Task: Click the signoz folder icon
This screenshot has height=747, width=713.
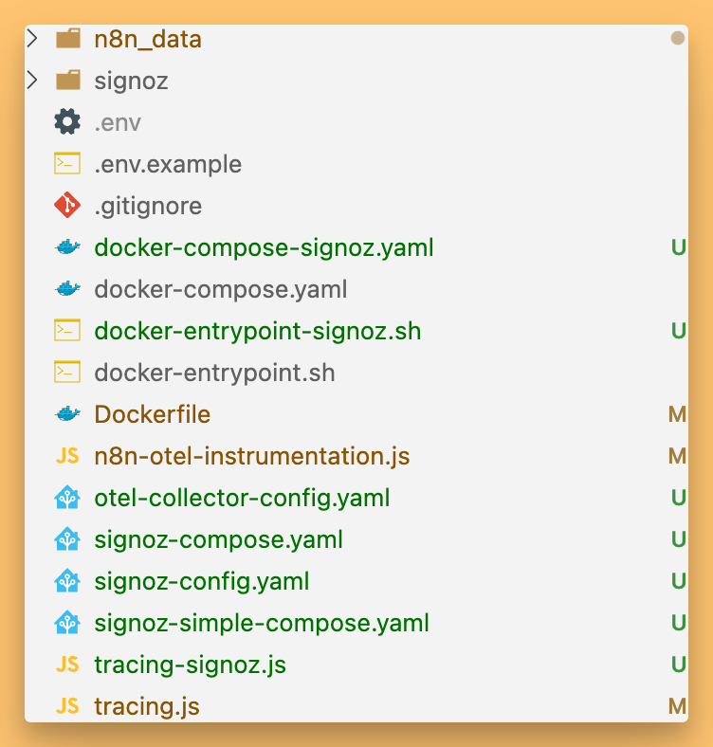Action: pos(67,81)
